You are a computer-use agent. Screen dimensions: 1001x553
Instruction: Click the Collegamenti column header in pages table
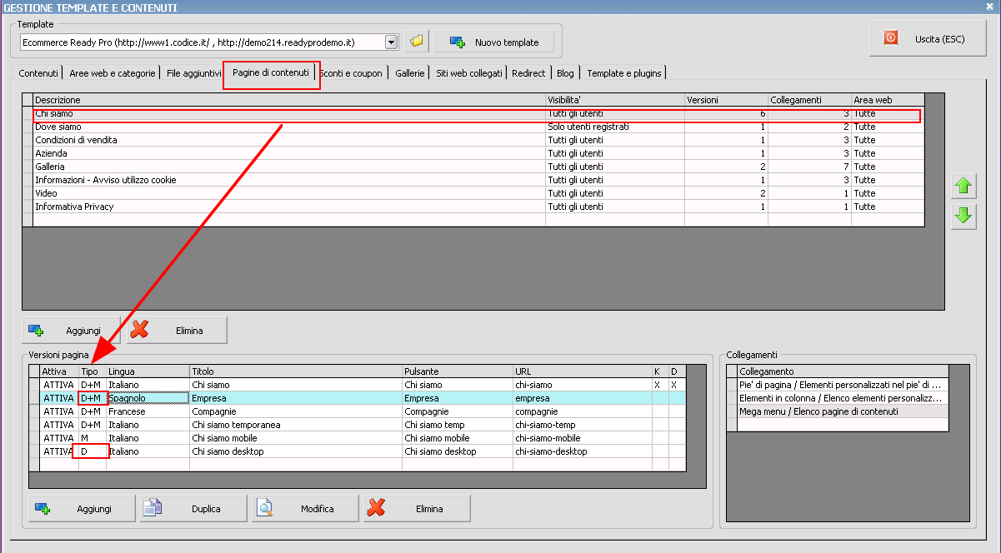[809, 100]
